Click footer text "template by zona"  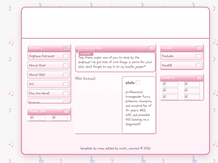click(x=92, y=148)
